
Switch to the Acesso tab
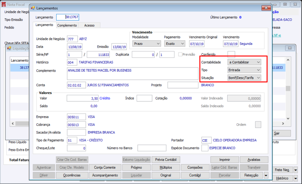pos(89,25)
